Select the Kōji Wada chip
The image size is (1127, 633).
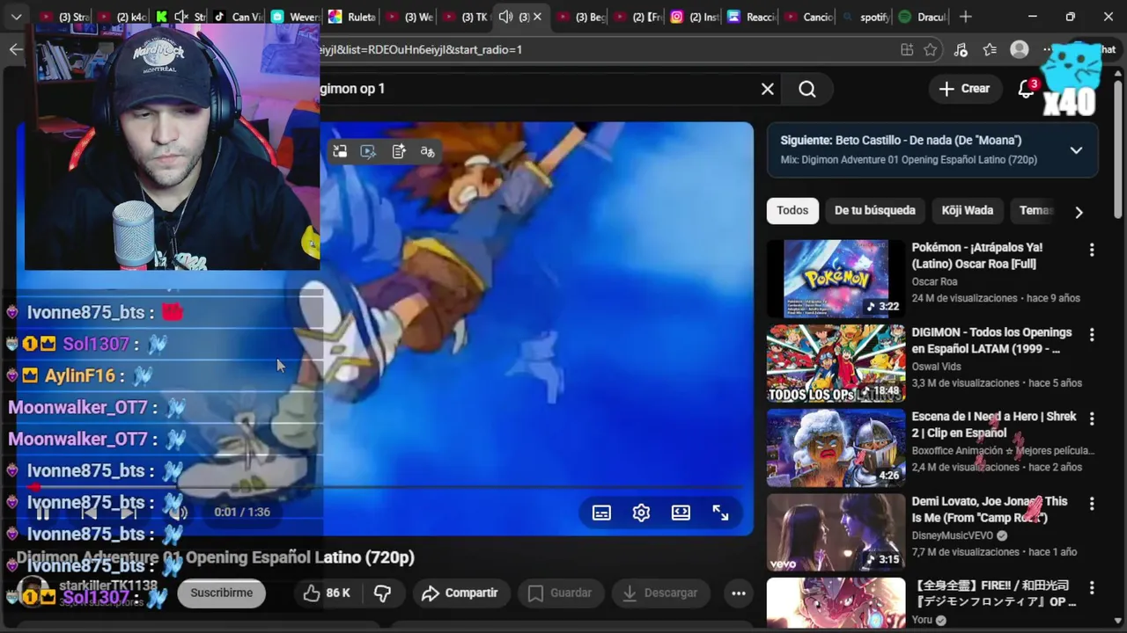[968, 210]
